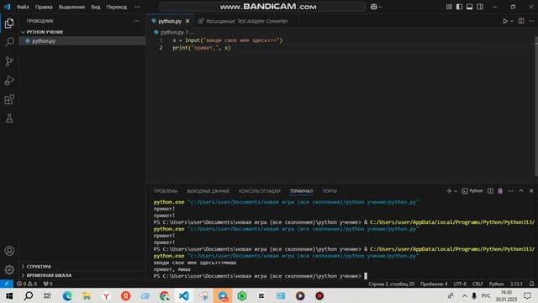Toggle bottom panel visibility
538x303 pixels.
[469, 7]
